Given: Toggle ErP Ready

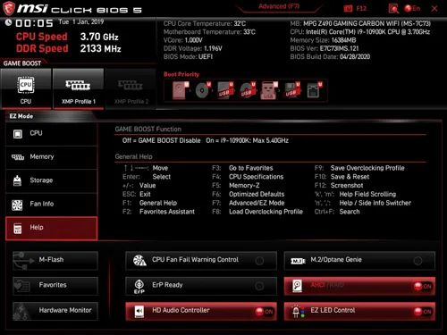Looking at the screenshot, I should click(x=201, y=286).
